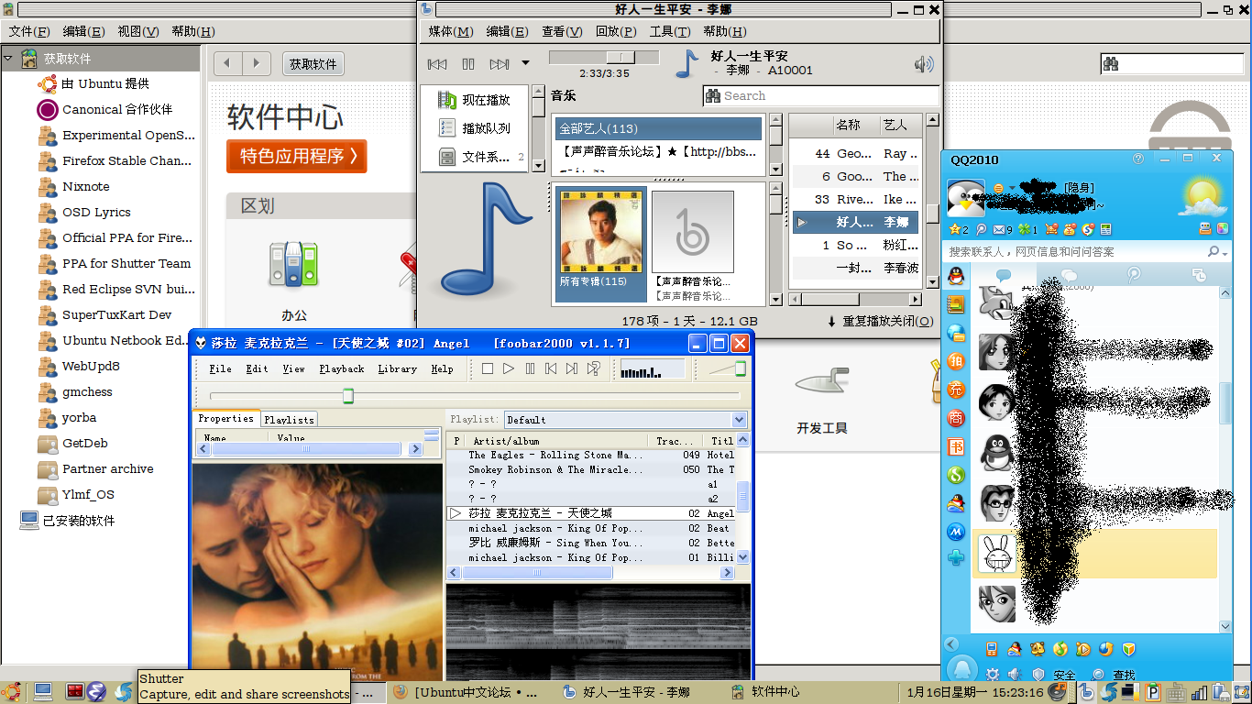Click Software Center back arrow
The image size is (1252, 704).
coord(227,63)
